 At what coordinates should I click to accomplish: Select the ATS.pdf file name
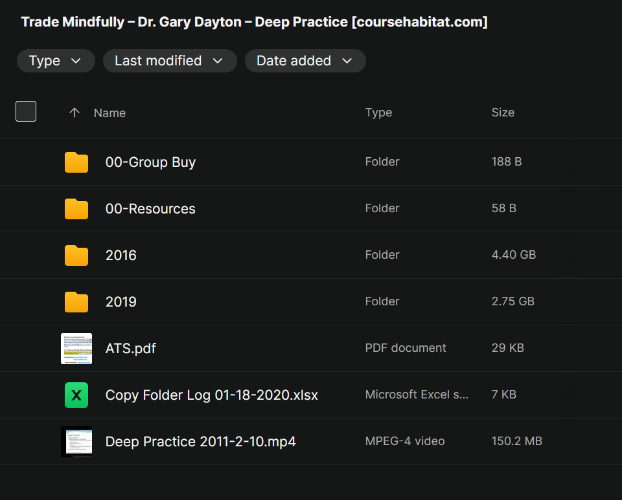point(131,349)
